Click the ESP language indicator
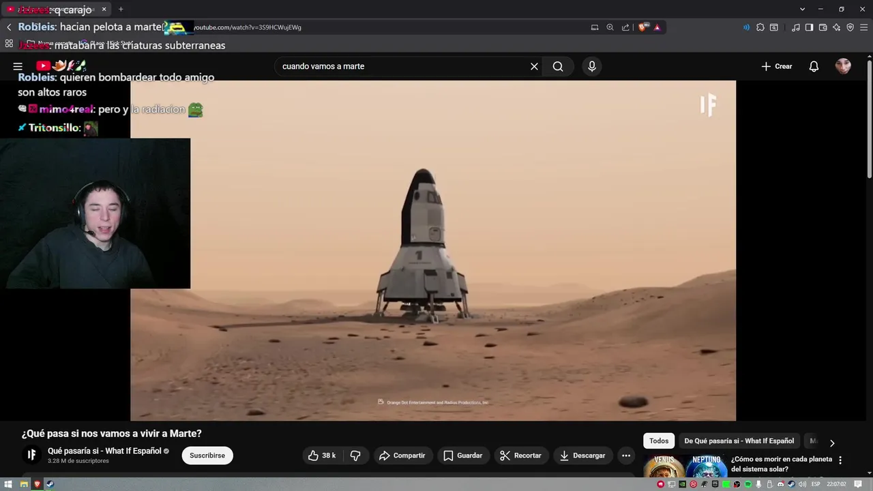This screenshot has width=873, height=491. click(816, 484)
